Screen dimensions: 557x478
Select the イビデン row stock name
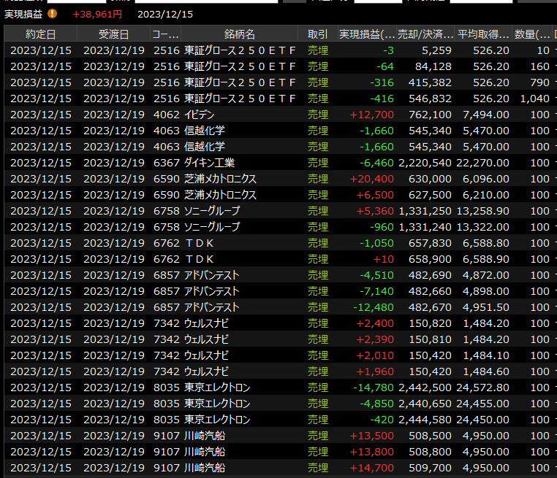200,115
